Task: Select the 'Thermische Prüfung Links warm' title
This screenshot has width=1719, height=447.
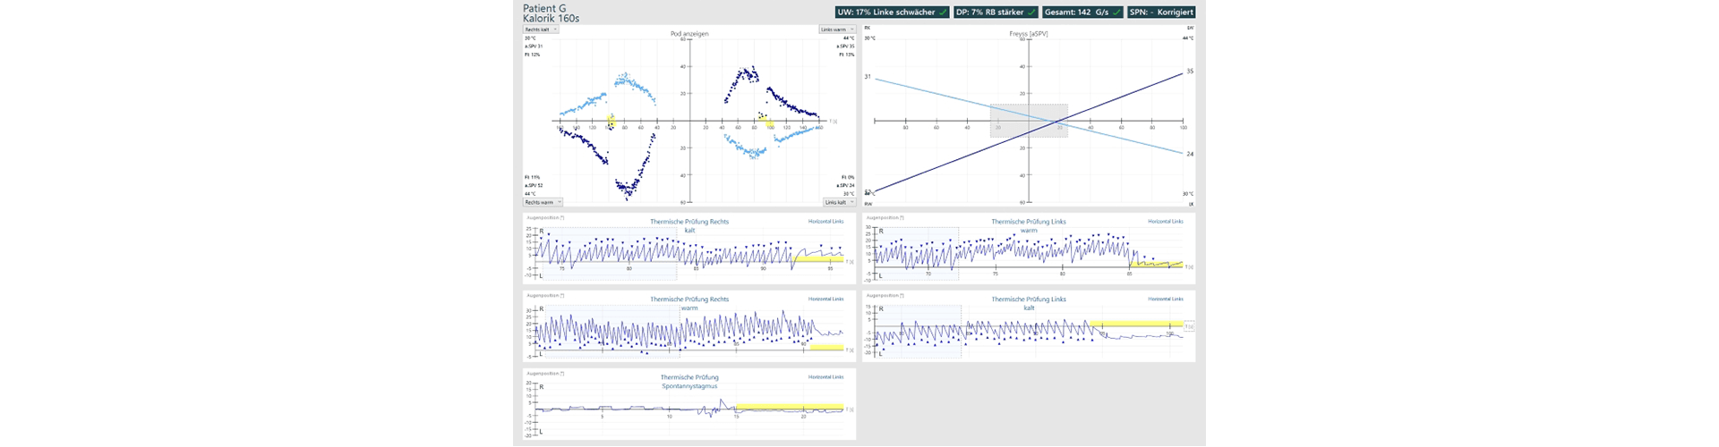Action: point(1028,225)
